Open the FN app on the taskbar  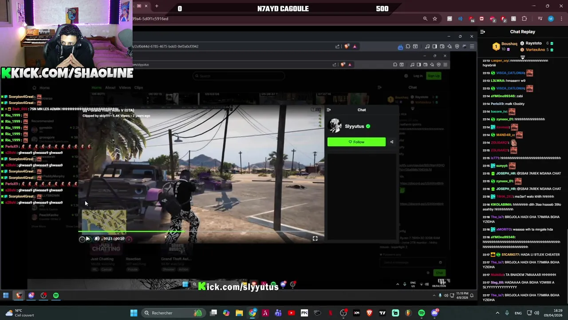[304, 313]
